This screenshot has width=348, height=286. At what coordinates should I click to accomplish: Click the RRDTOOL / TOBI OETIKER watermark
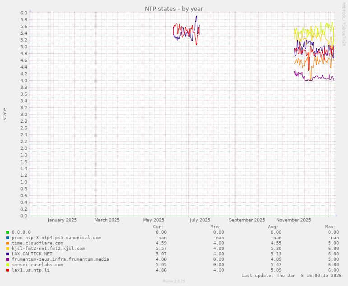[x=343, y=24]
